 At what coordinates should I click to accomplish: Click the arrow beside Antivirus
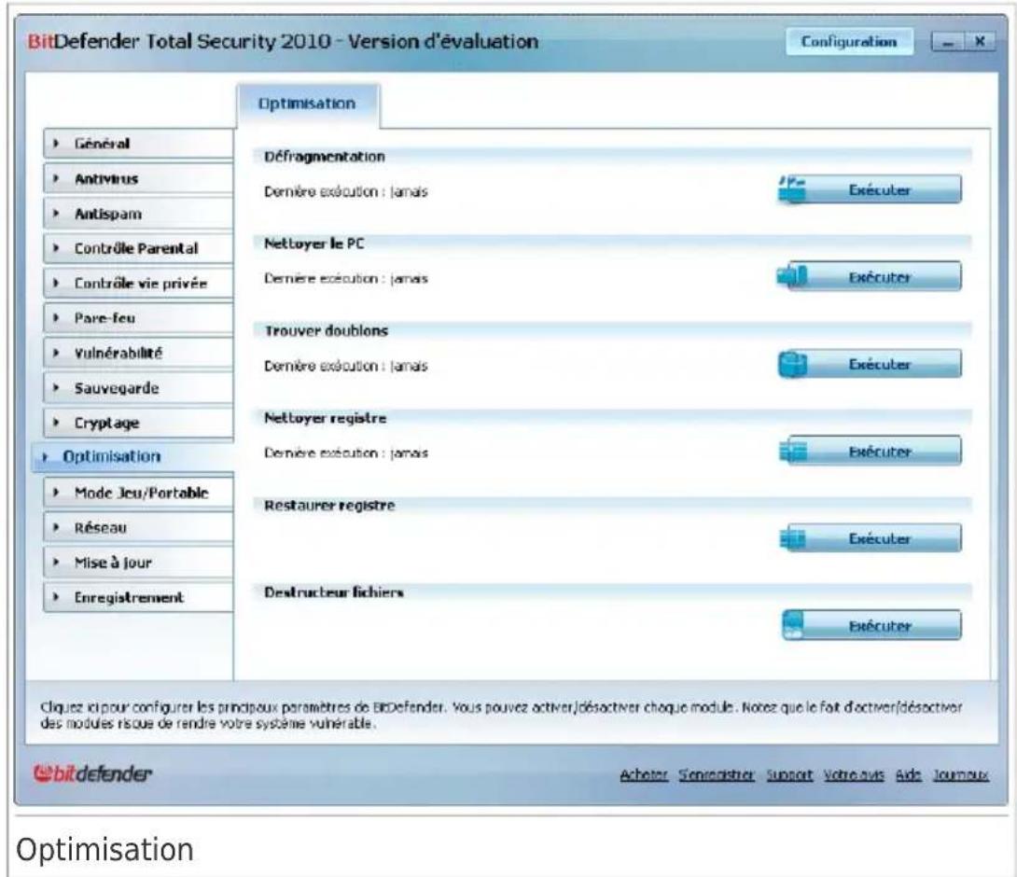pos(56,178)
